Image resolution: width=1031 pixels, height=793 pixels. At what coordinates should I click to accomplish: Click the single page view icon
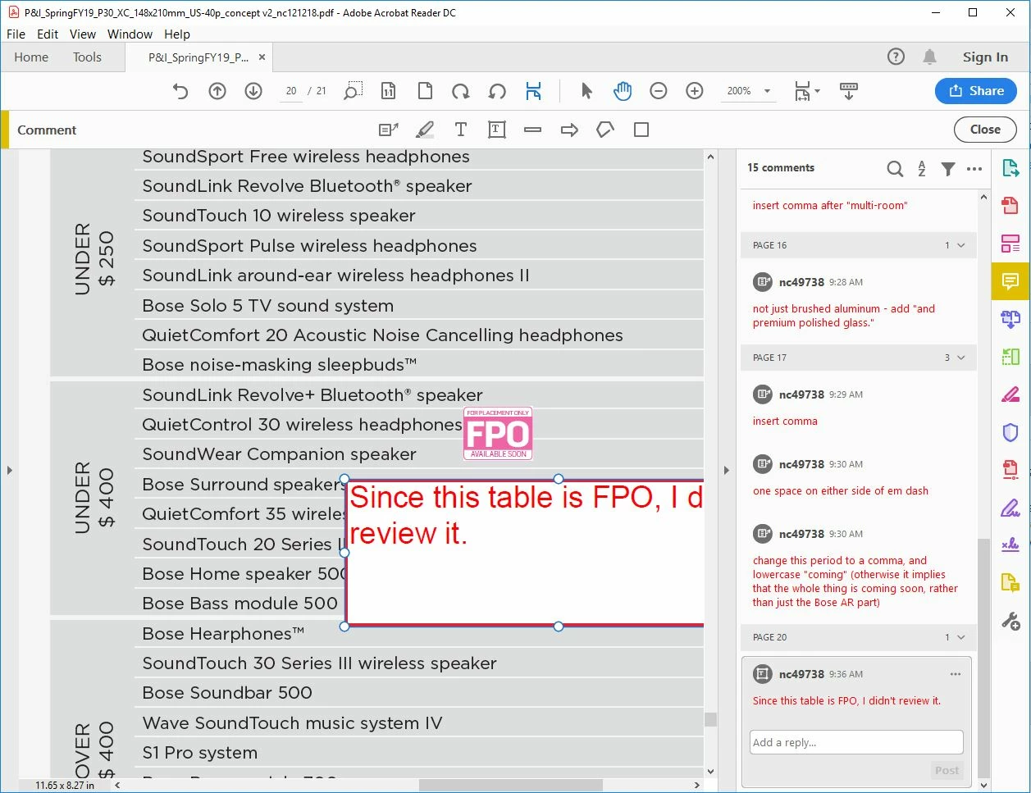pyautogui.click(x=425, y=91)
